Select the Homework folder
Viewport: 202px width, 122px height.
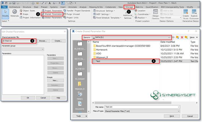[100, 50]
